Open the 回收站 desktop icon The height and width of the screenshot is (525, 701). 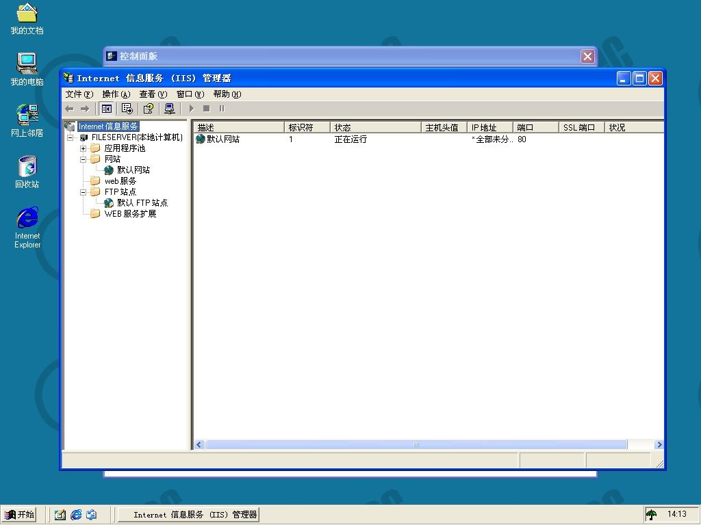[x=27, y=172]
